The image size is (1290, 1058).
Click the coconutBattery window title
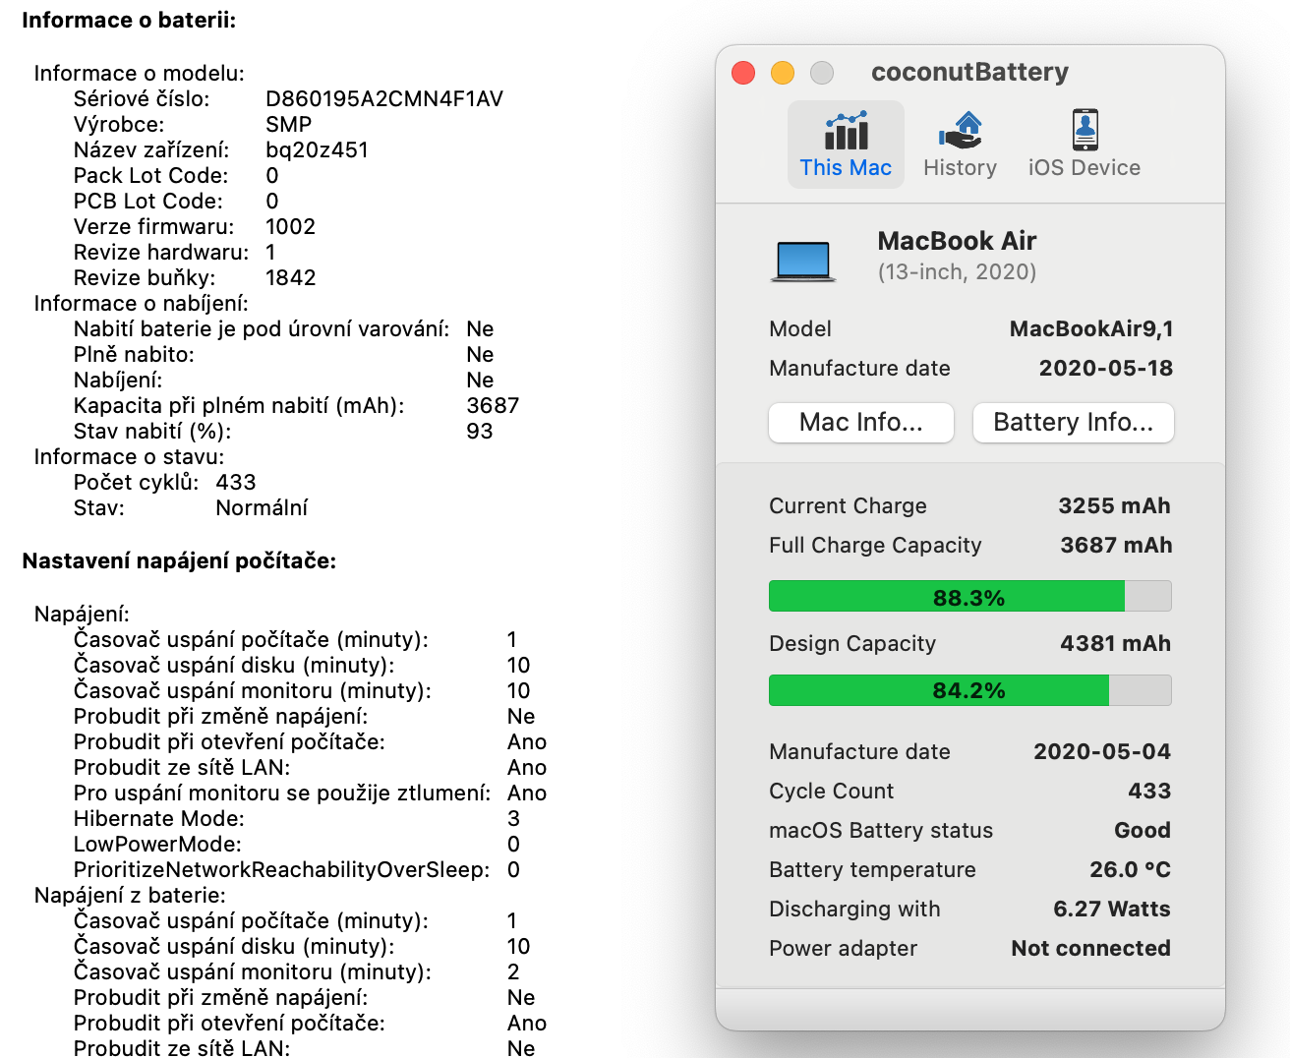tap(969, 72)
